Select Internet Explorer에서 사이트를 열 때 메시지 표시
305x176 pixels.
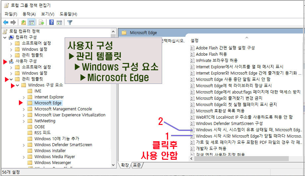point(239,67)
